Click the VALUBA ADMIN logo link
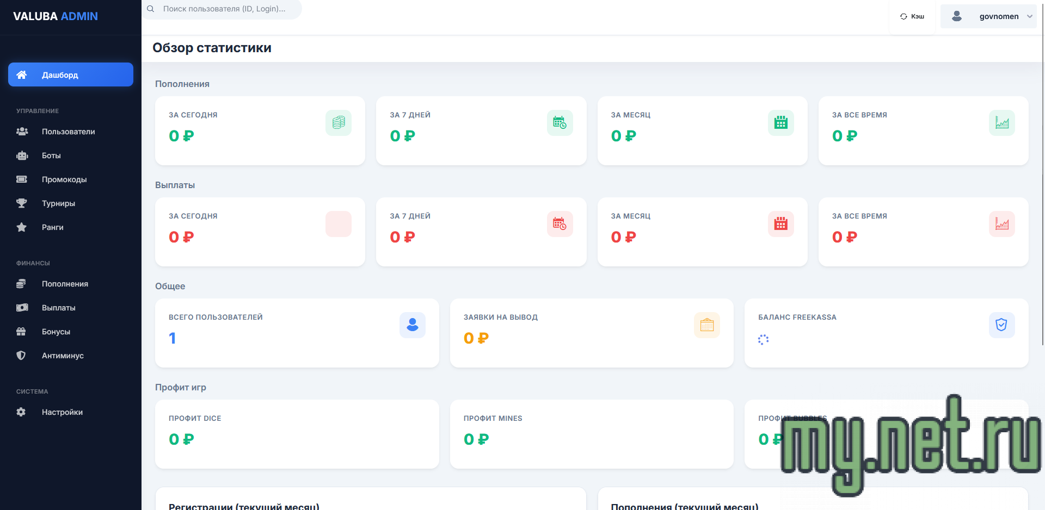This screenshot has height=510, width=1045. pos(56,16)
